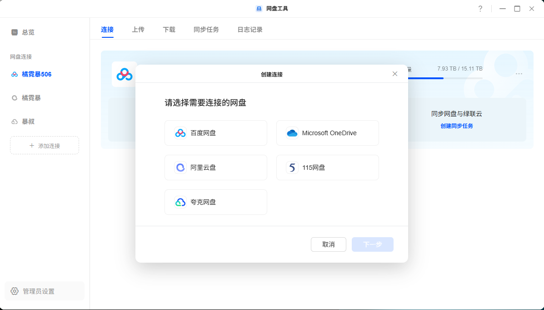Click the Aliyun Drive icon

pos(180,168)
